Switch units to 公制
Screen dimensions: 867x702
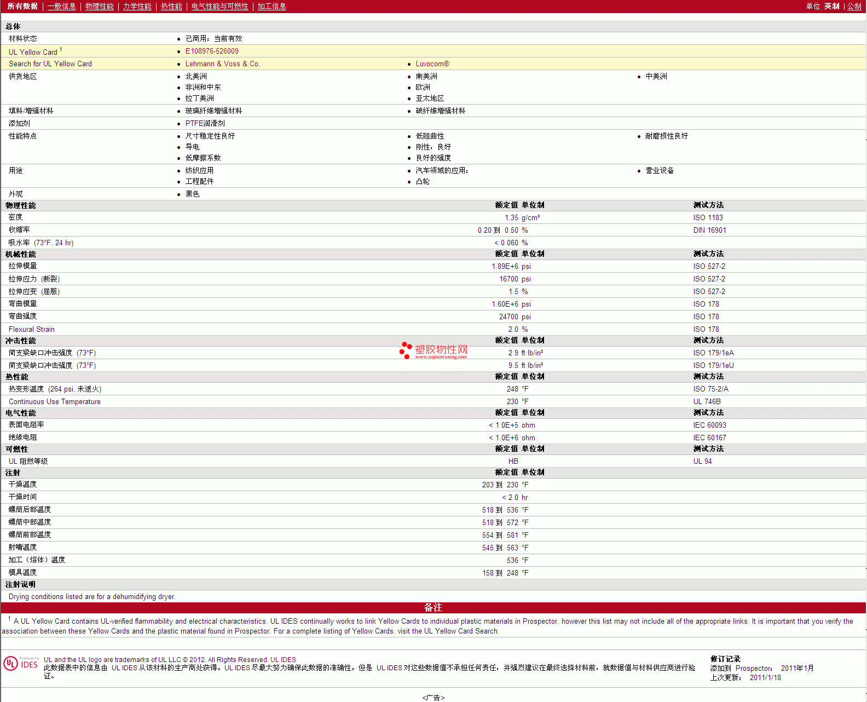[854, 6]
